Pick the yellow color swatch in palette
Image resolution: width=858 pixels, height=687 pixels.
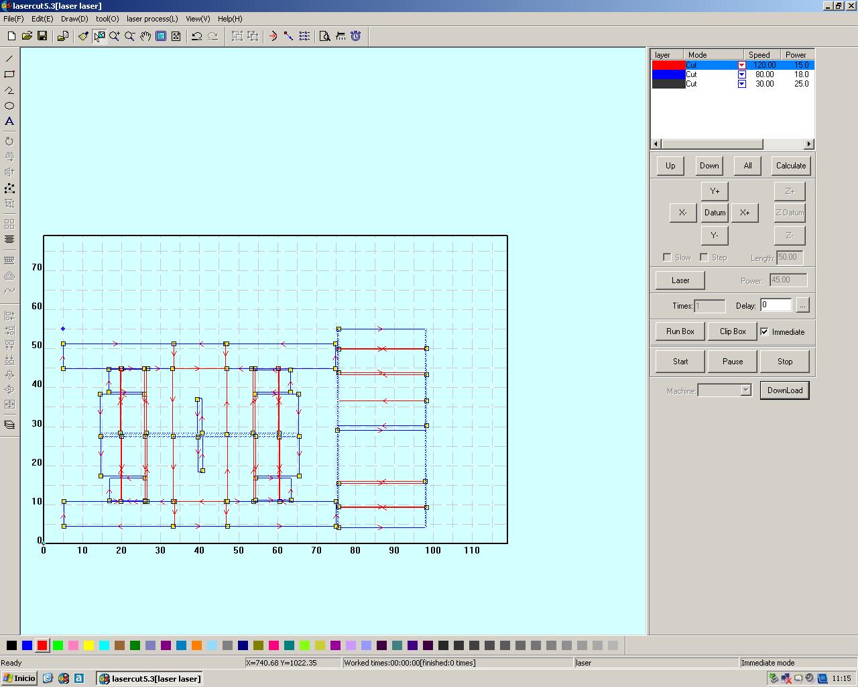coord(88,645)
